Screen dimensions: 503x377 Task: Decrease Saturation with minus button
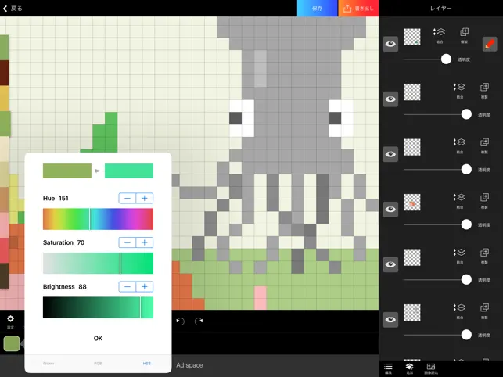(x=128, y=242)
